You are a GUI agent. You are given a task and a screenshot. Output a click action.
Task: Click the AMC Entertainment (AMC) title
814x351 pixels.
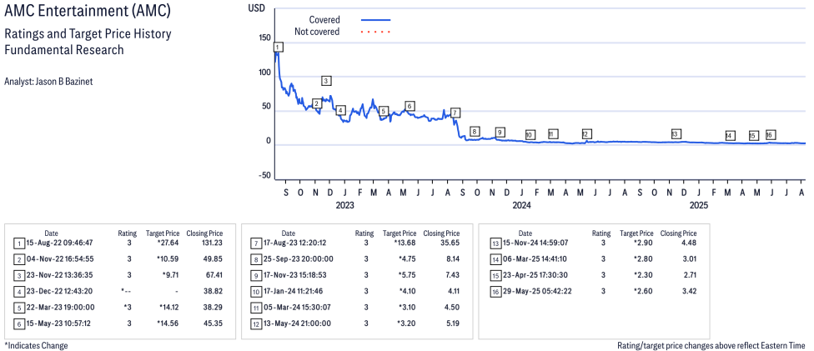tap(87, 11)
